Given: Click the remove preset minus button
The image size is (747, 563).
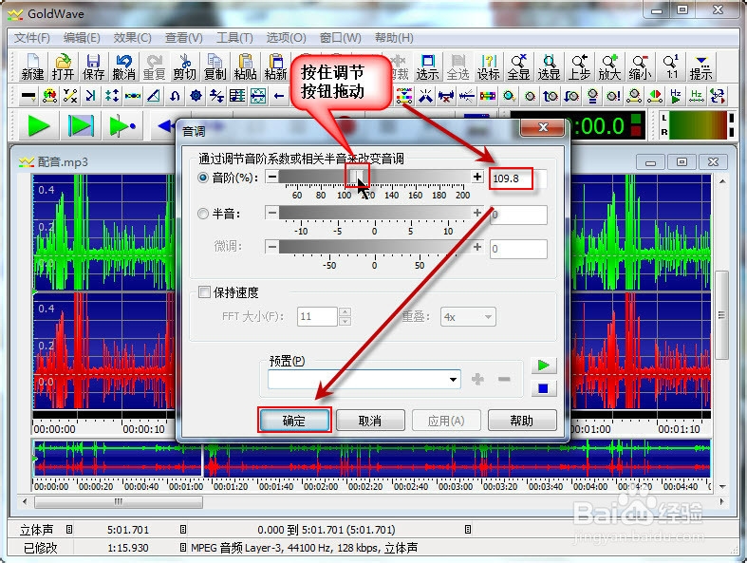Looking at the screenshot, I should 504,380.
